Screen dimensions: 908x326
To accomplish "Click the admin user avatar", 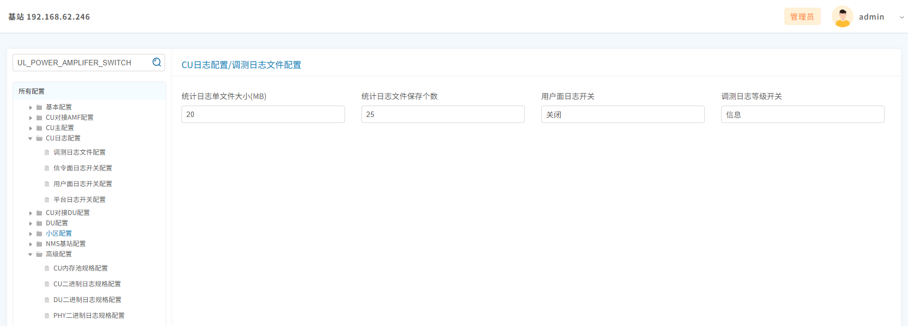I will click(x=842, y=17).
